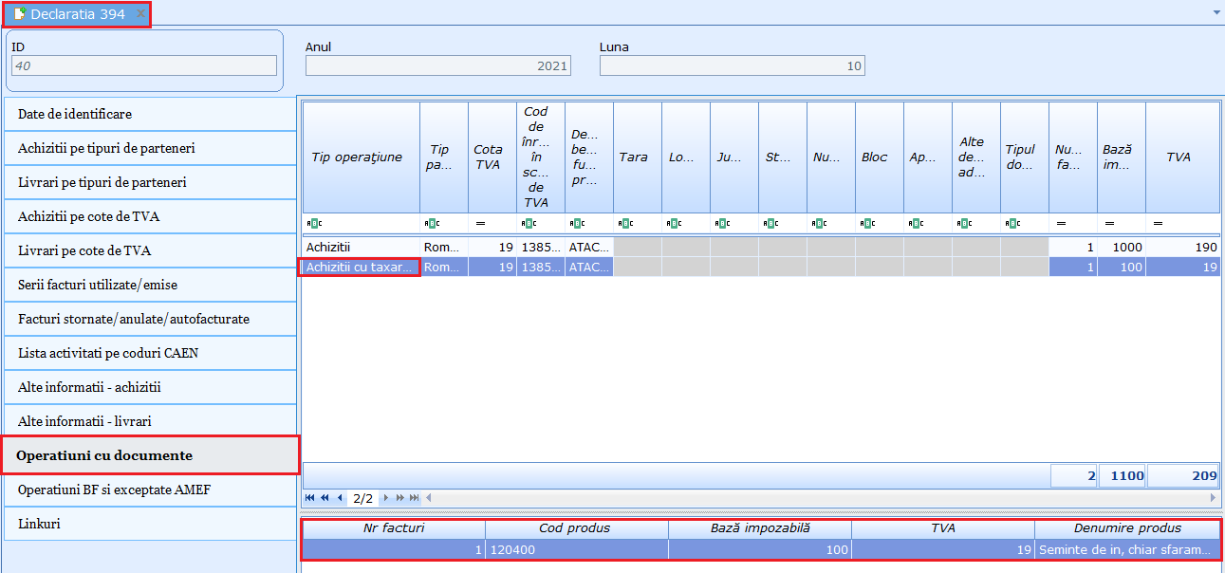The image size is (1225, 573).
Task: Open Achizitii pe cote de TVA section
Action: (150, 216)
